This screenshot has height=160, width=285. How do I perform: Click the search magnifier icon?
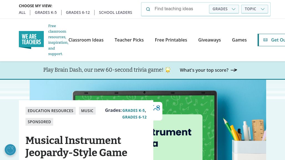[148, 9]
